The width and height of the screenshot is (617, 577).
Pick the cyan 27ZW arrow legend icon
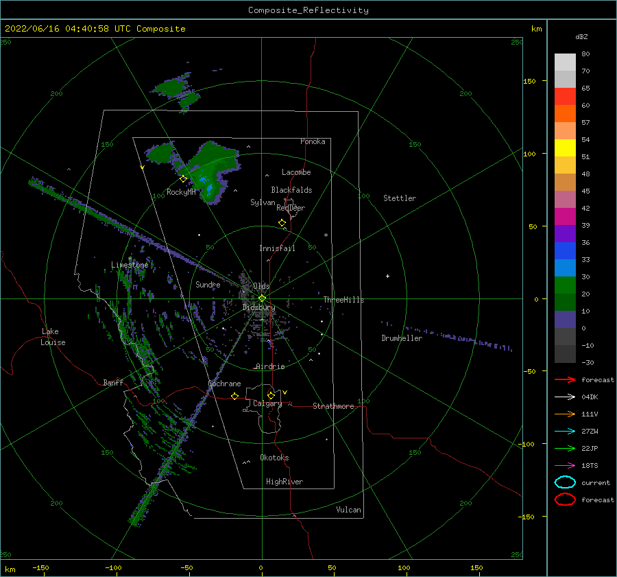click(x=565, y=432)
